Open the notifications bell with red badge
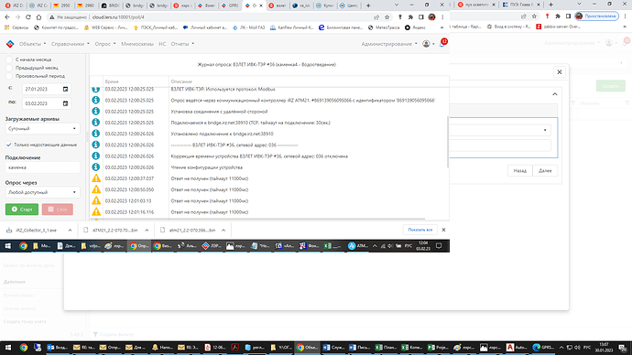The height and width of the screenshot is (355, 632). [x=442, y=44]
